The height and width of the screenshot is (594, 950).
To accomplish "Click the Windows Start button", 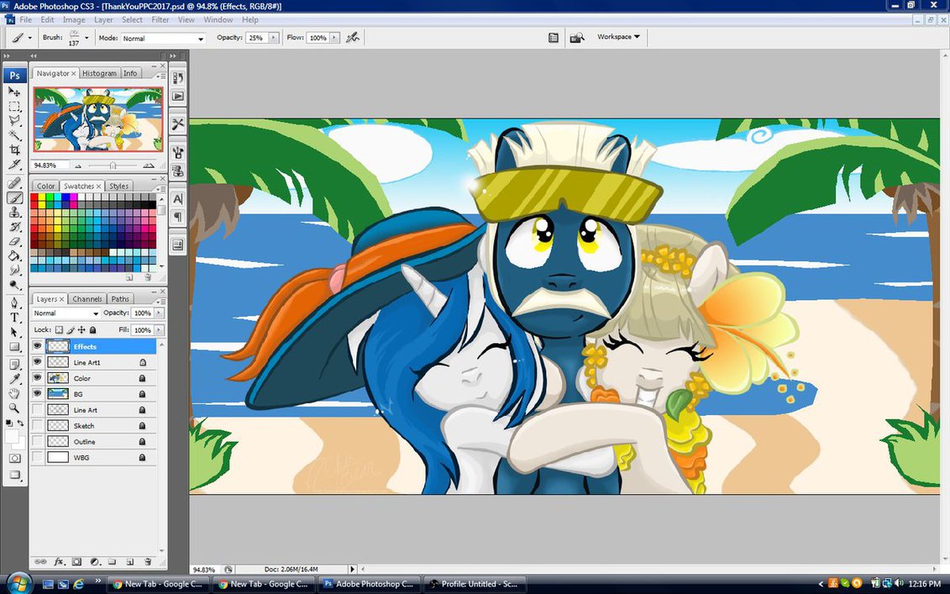I will (x=18, y=583).
